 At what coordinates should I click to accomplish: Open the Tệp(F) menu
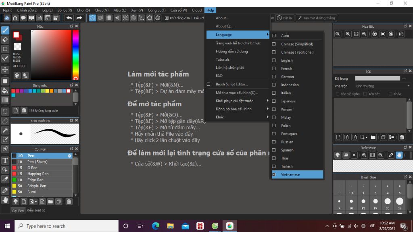[7, 10]
